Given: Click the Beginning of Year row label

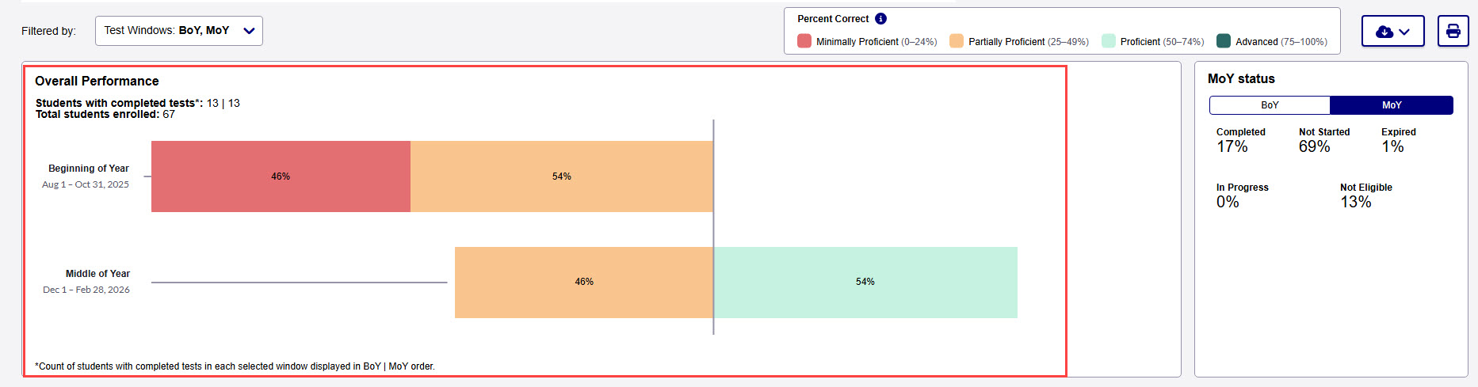Looking at the screenshot, I should coord(89,169).
